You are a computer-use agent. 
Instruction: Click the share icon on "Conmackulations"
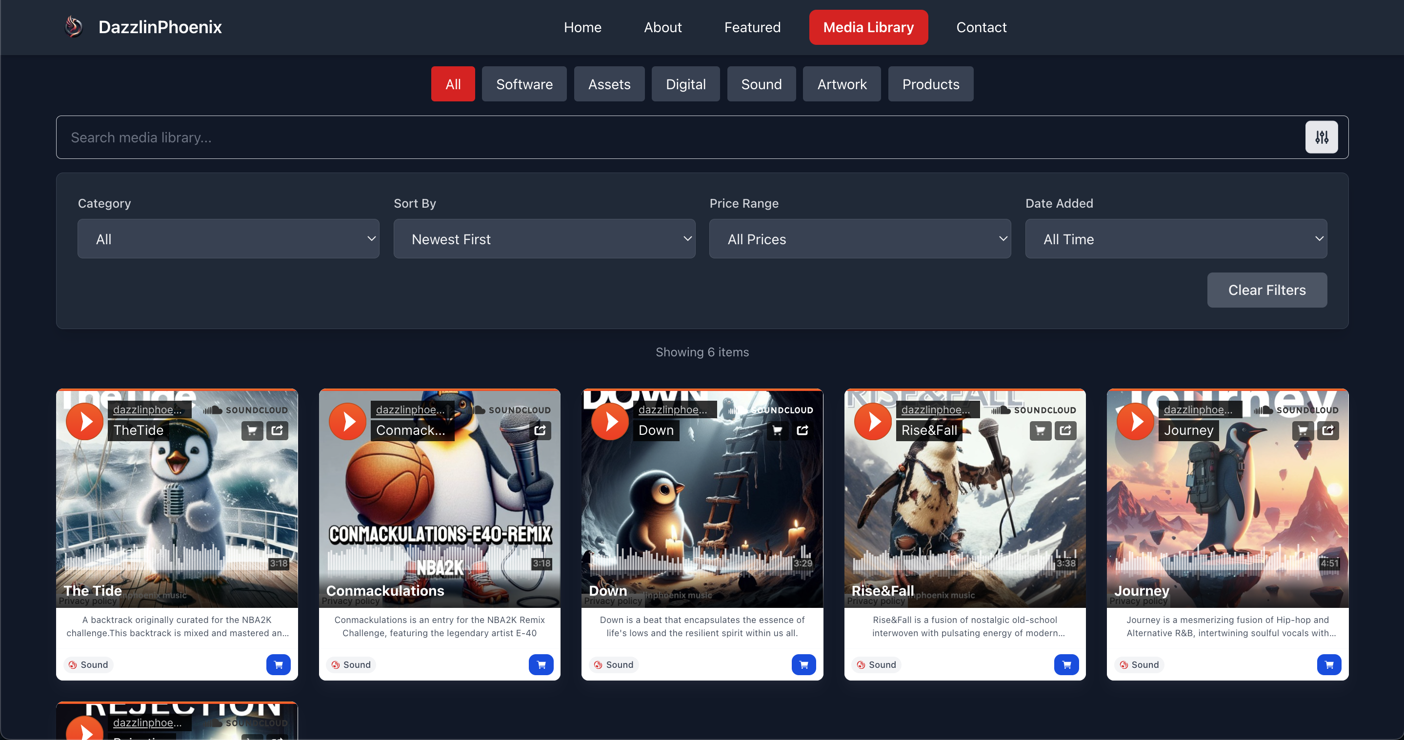(540, 430)
